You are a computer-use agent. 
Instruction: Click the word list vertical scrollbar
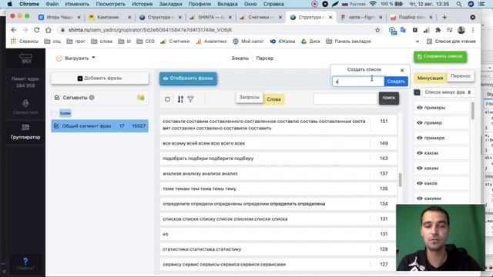[x=401, y=180]
